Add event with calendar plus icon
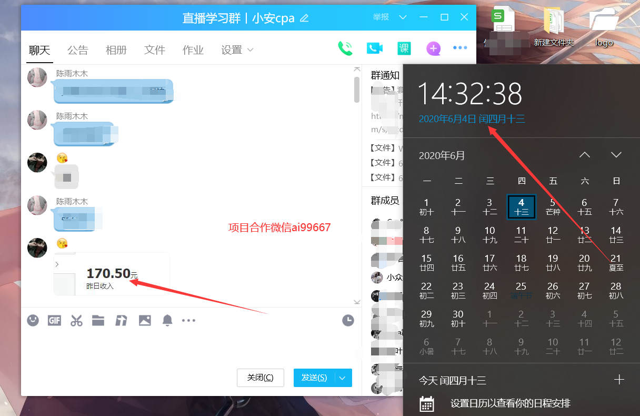 click(619, 380)
